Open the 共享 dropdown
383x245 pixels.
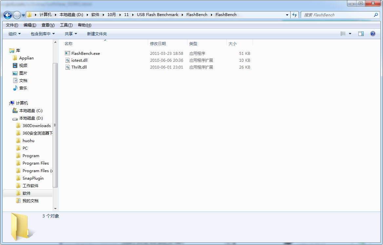tap(71, 34)
